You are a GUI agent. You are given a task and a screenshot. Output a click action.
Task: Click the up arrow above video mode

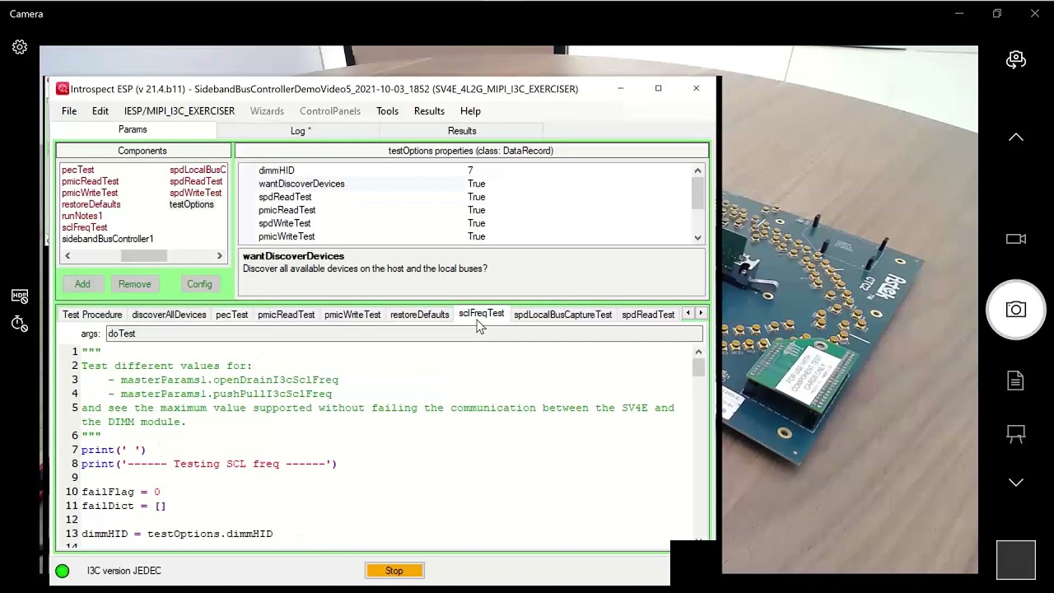pos(1016,137)
